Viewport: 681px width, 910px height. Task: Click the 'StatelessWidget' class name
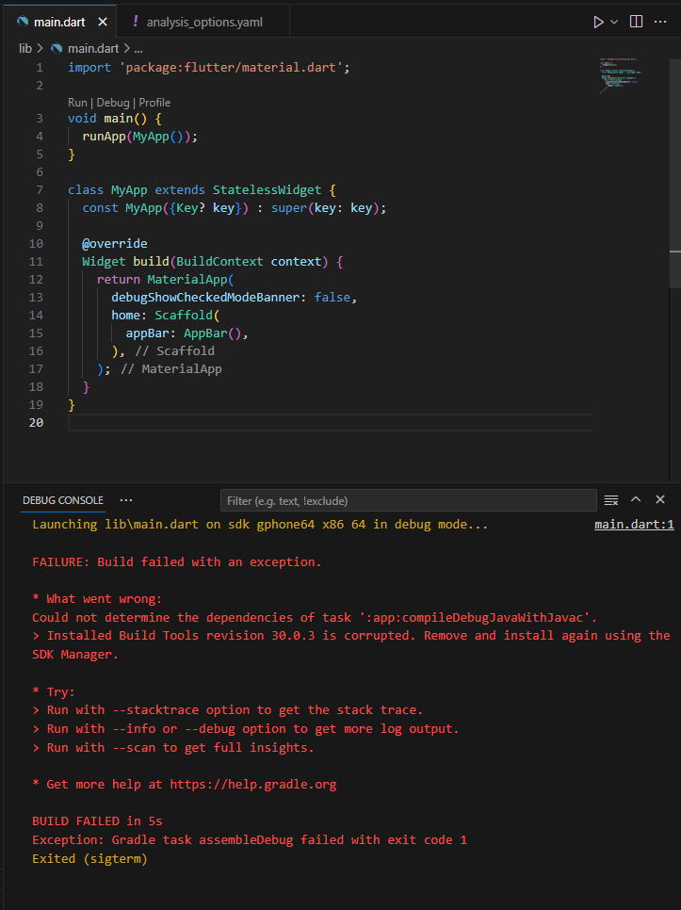coord(267,189)
